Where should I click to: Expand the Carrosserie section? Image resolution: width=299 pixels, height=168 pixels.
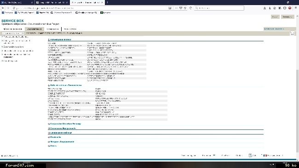pos(62,128)
